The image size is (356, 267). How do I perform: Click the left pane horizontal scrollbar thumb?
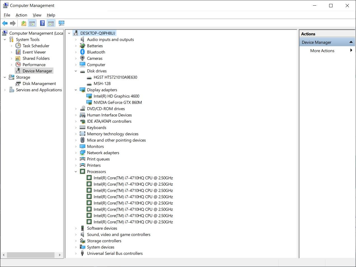[x=31, y=255]
